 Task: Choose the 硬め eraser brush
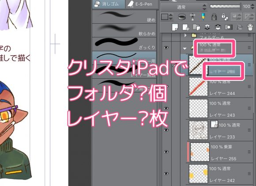click(x=124, y=17)
